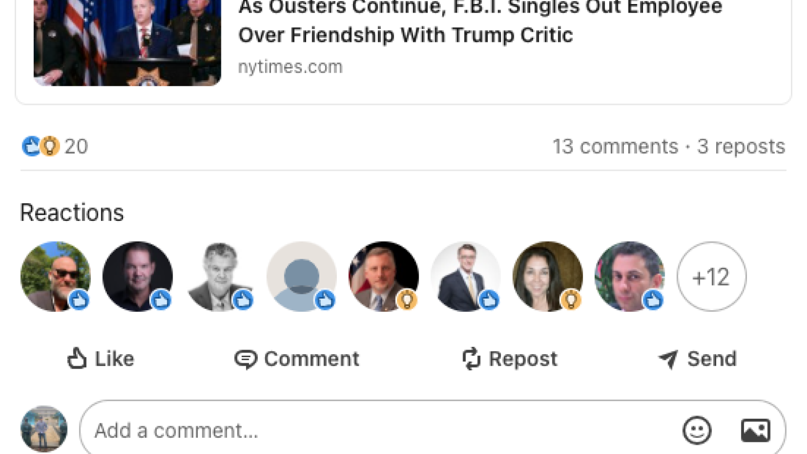Open reactor avatar with American flag background
Image resolution: width=807 pixels, height=454 pixels.
point(383,276)
